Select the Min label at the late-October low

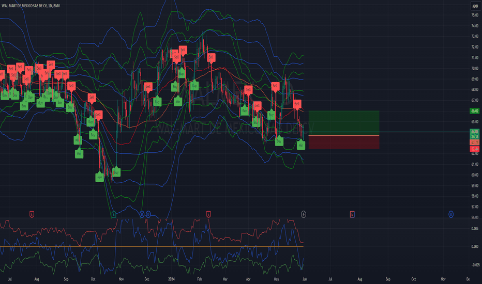(100, 177)
